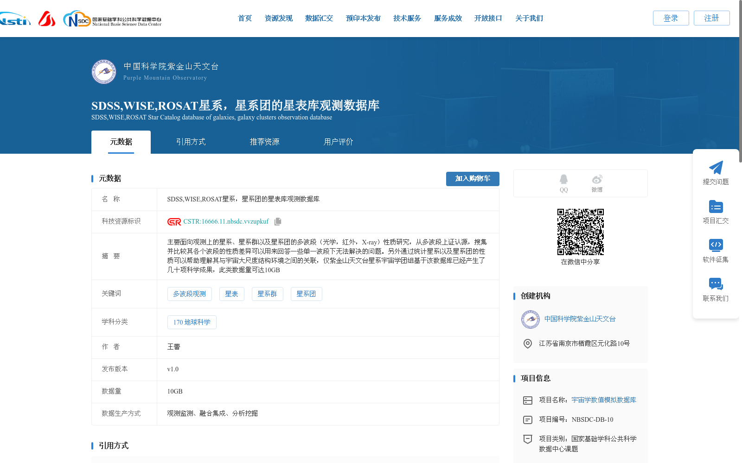Select the 元数据 tab

(121, 142)
